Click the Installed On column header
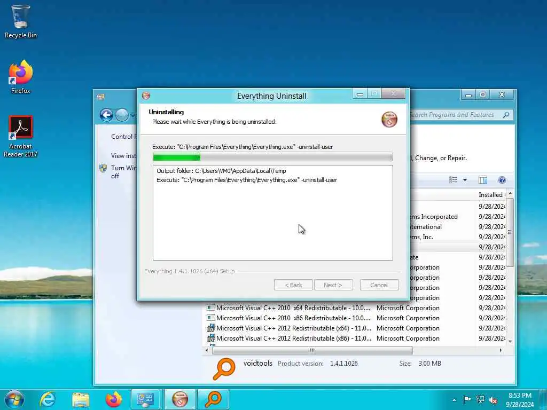 coord(492,195)
